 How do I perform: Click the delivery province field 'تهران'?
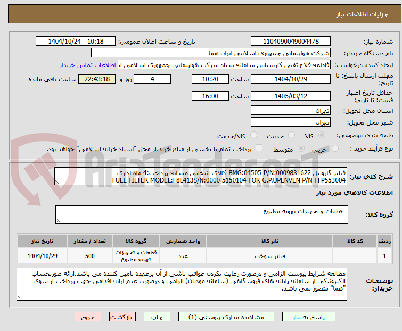[x=291, y=110]
